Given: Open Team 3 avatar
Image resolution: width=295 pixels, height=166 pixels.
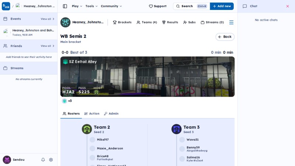Looking at the screenshot, I should click(177, 129).
